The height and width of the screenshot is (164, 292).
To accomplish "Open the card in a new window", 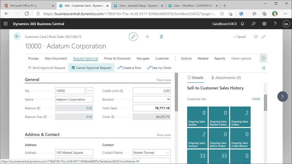I will click(x=256, y=37).
